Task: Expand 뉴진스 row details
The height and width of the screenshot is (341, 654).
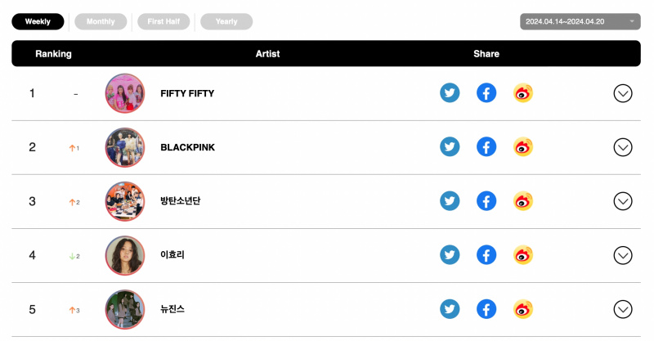Action: (623, 309)
